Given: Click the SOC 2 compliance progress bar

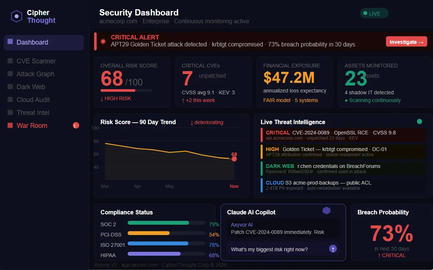Looking at the screenshot, I should pos(166,223).
